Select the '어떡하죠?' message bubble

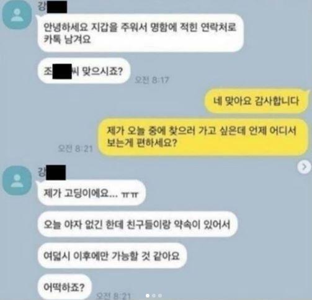click(x=65, y=287)
